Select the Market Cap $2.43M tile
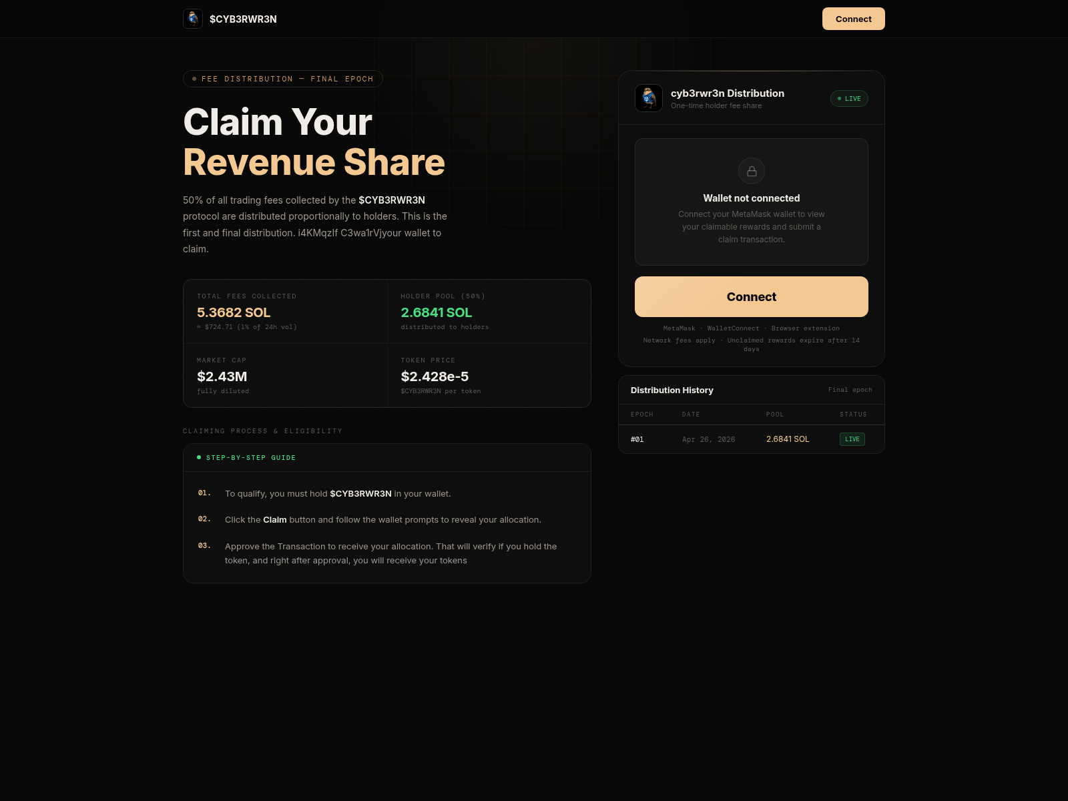Screen dimensions: 1068x801 click(x=286, y=376)
